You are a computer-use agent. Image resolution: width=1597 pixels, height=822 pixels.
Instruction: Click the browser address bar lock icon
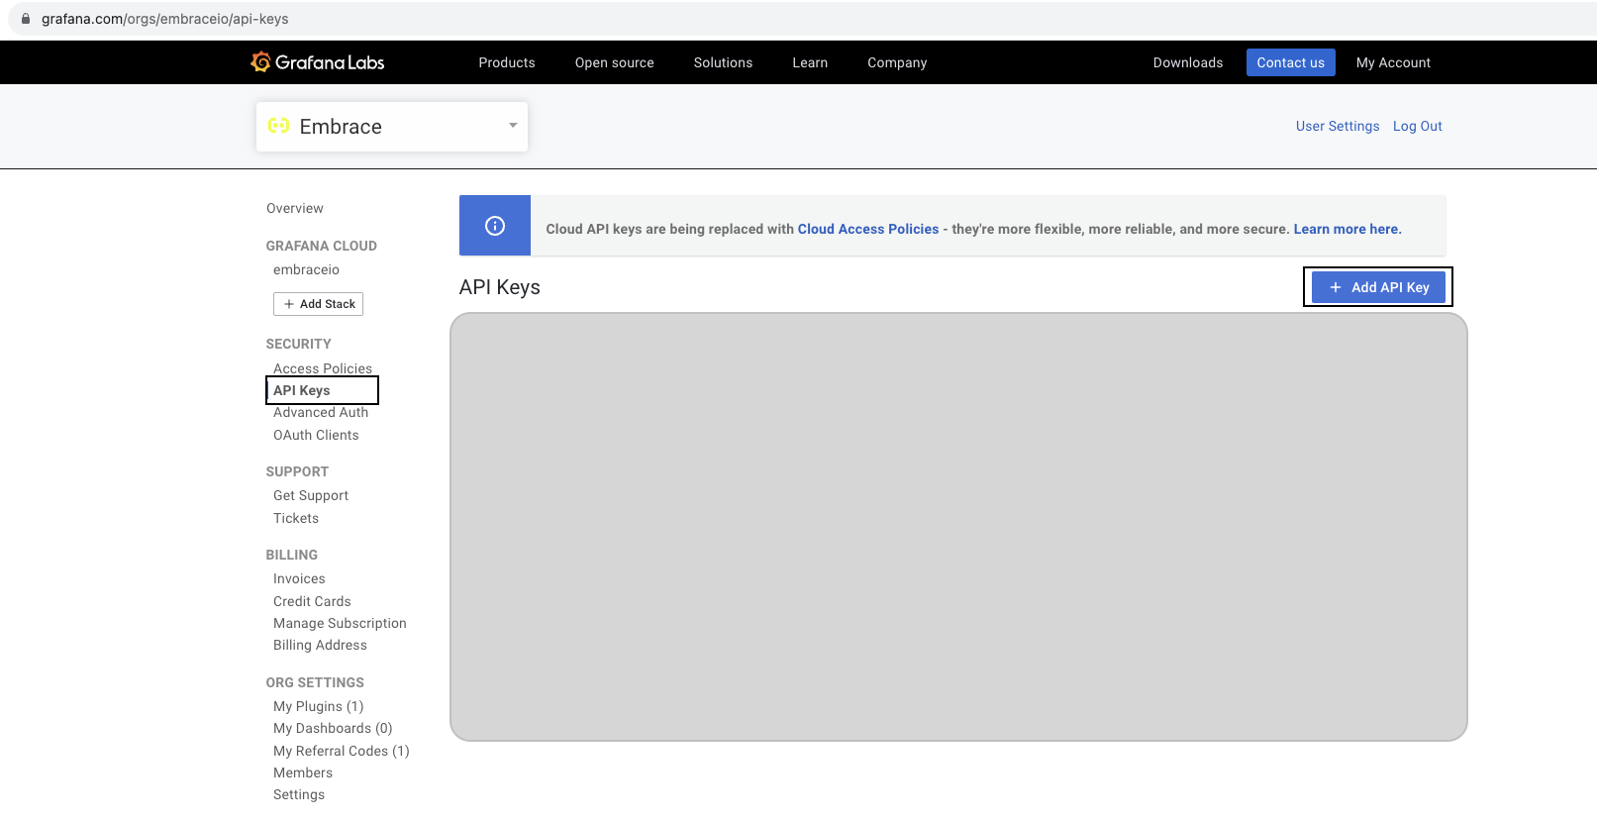pyautogui.click(x=26, y=19)
